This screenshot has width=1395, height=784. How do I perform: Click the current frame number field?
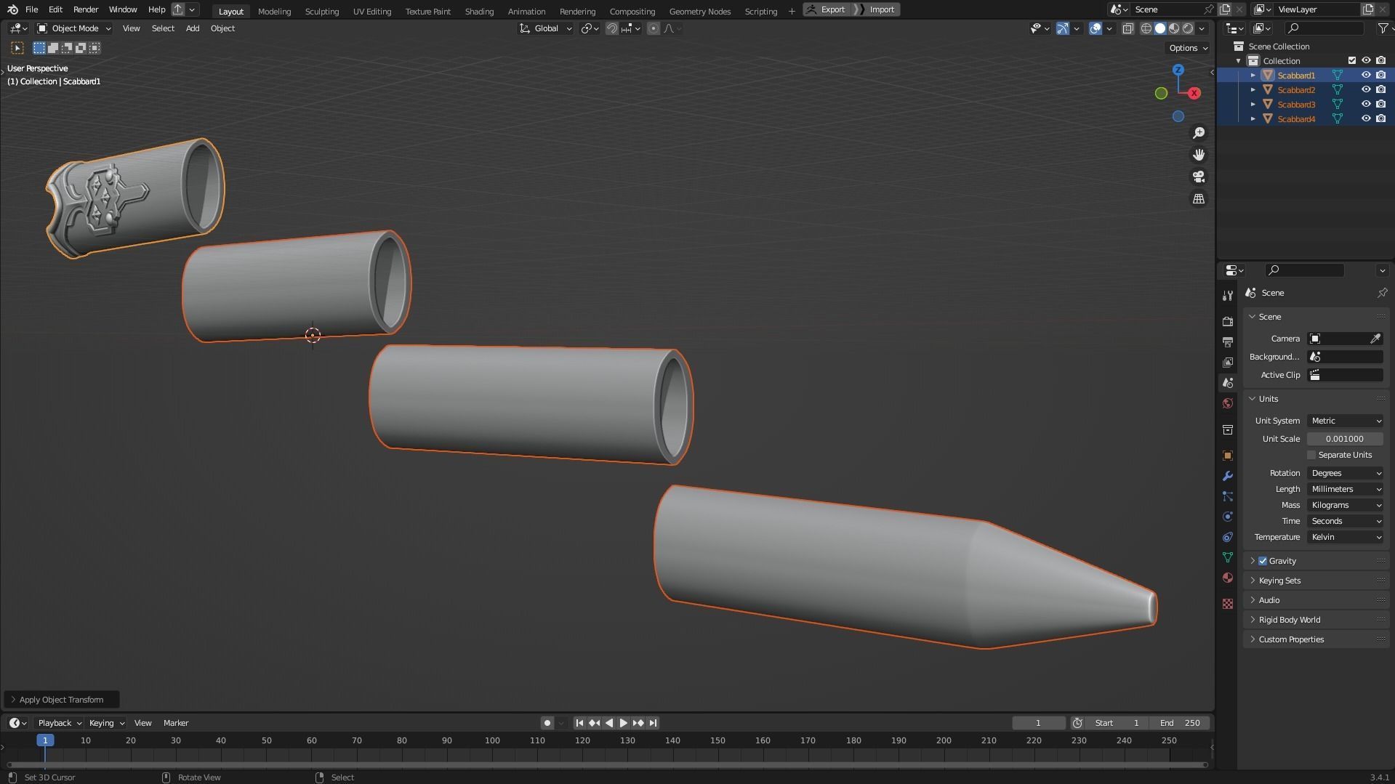(1038, 723)
